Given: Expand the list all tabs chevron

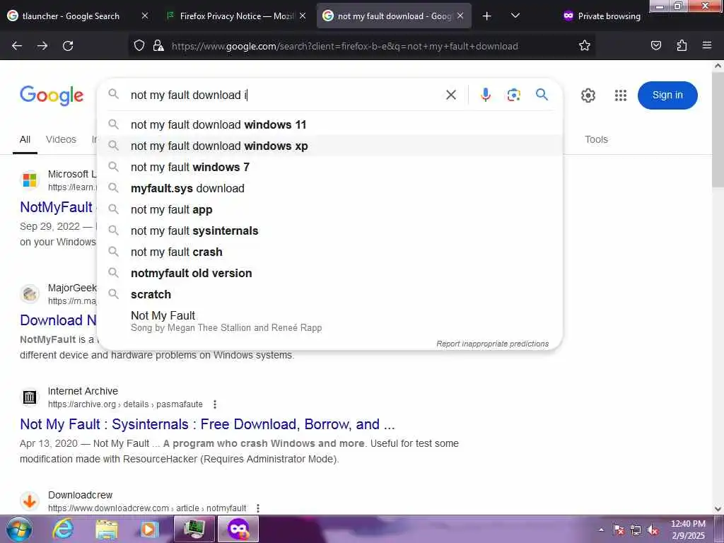Looking at the screenshot, I should [515, 16].
